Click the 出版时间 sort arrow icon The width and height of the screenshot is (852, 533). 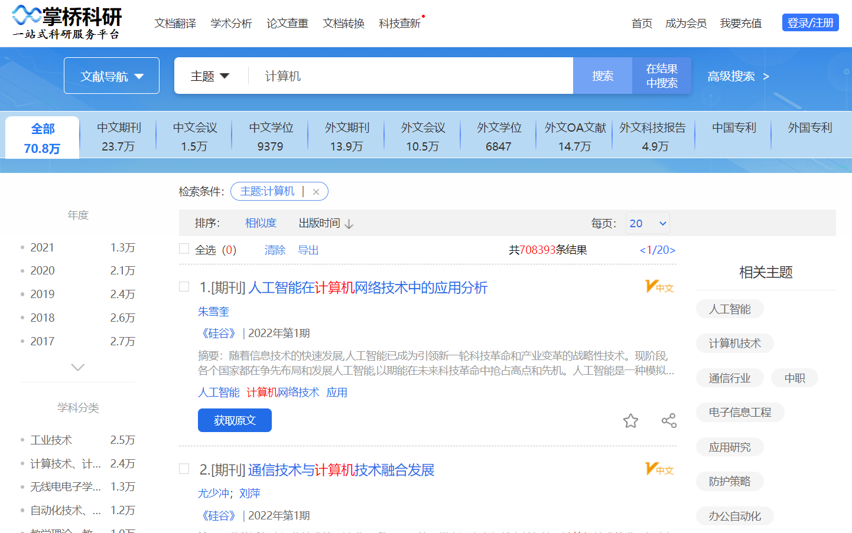point(349,224)
